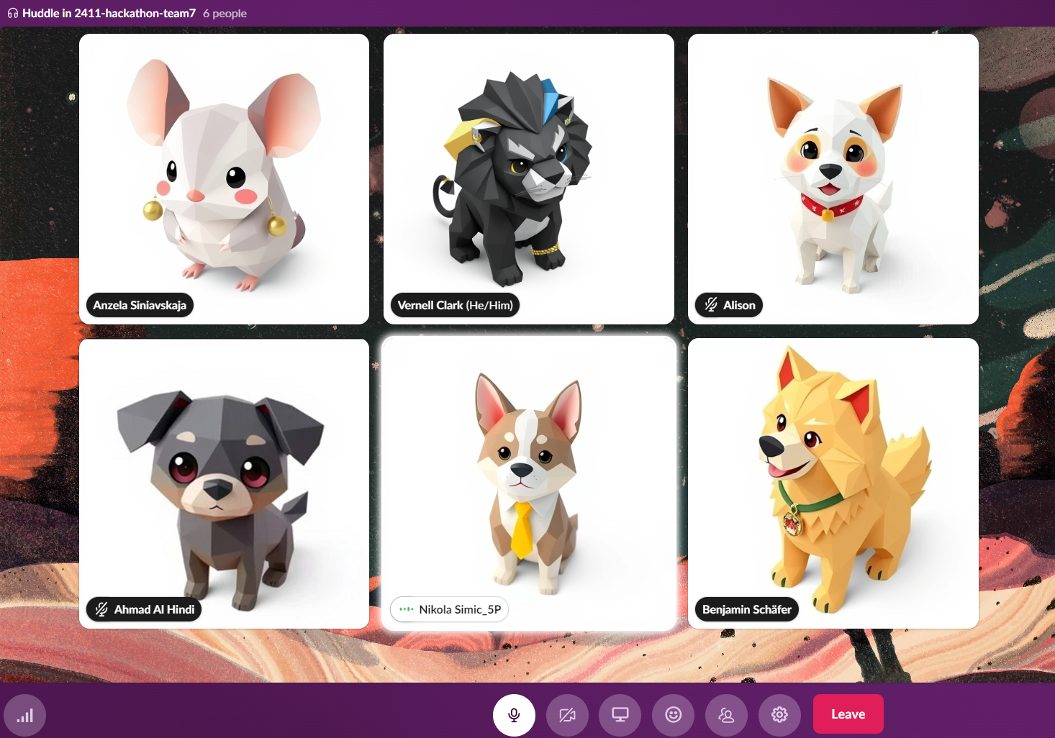Viewport: 1055px width, 738px height.
Task: Click Ahmad Al Hindi's muted mic icon
Action: click(101, 609)
